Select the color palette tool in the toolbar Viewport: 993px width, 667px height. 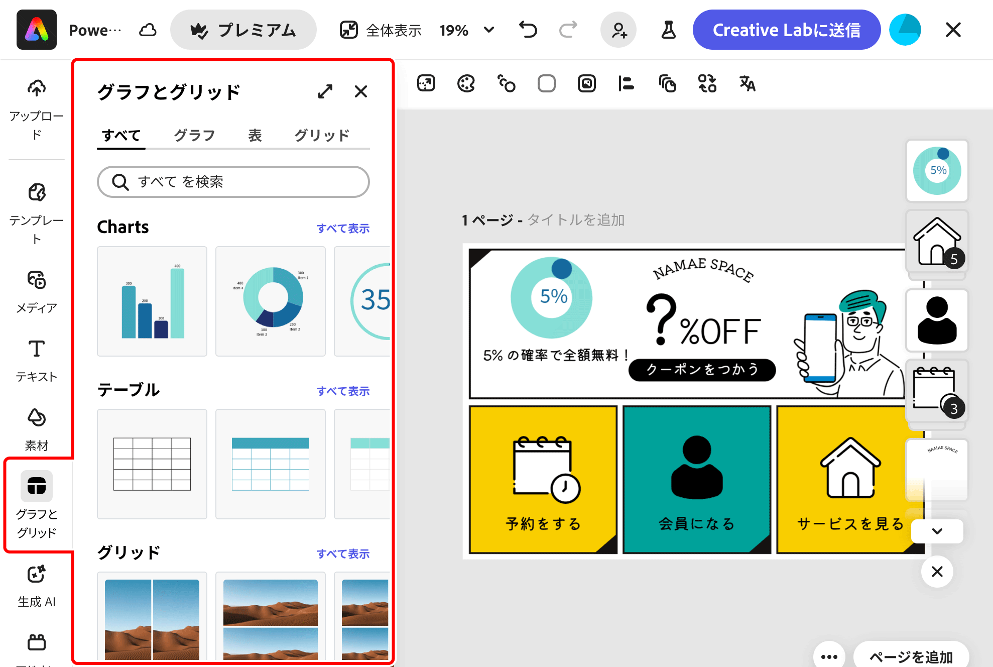465,83
